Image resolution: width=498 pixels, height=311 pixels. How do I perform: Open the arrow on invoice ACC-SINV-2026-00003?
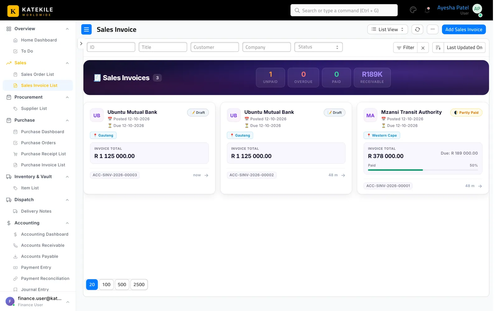click(x=206, y=175)
